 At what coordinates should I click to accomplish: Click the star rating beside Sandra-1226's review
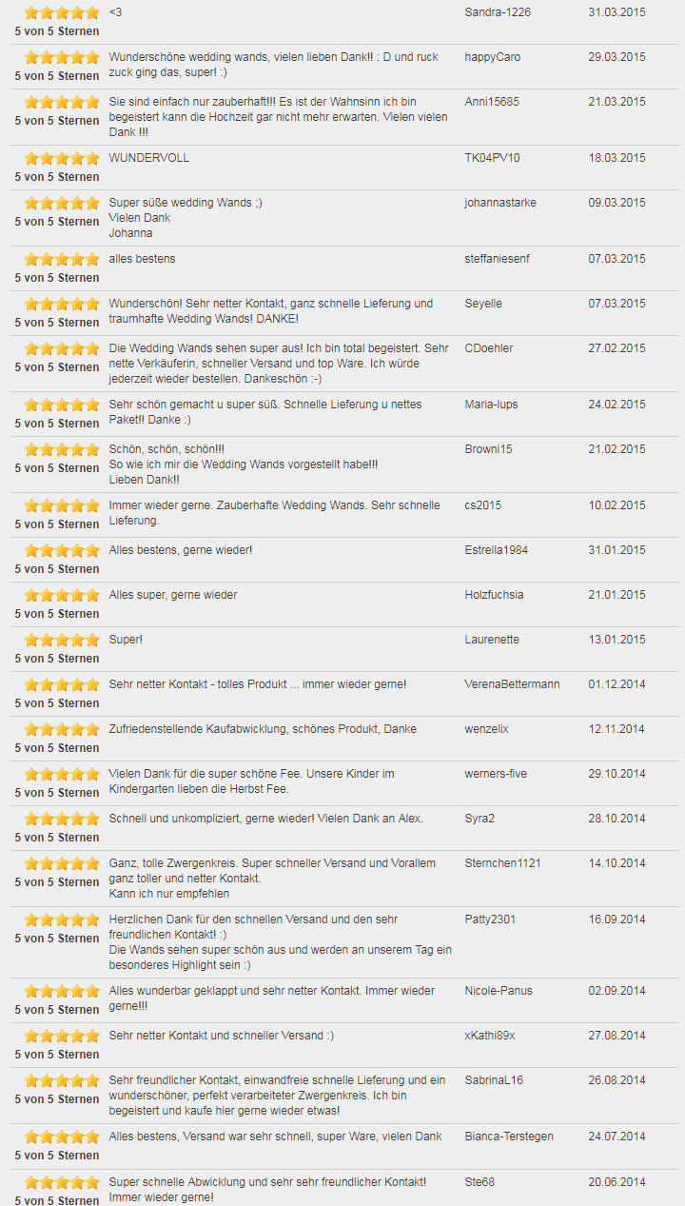[x=62, y=12]
